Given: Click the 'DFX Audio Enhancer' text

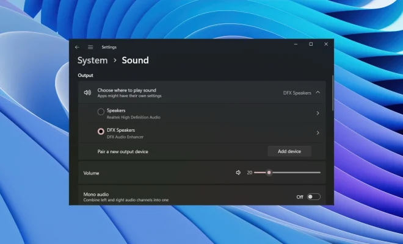Looking at the screenshot, I should [125, 137].
